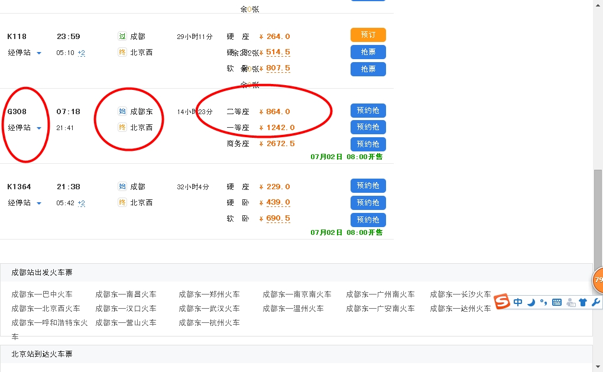
Task: Open the 成都东—巴中火车 link
Action: (x=42, y=295)
